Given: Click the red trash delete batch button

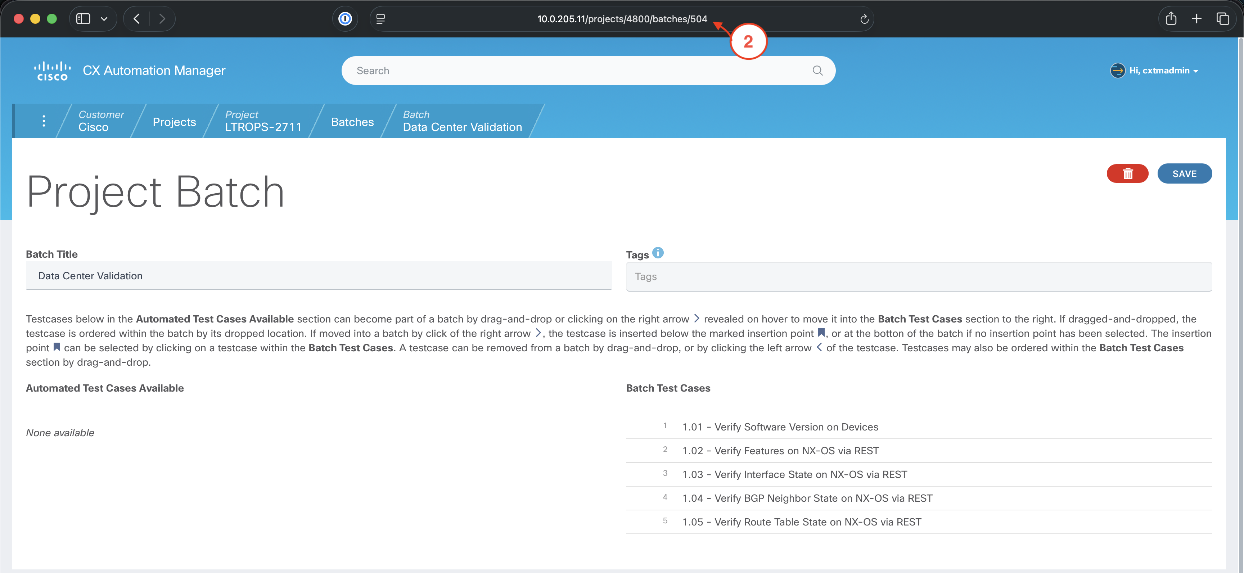Looking at the screenshot, I should 1127,174.
